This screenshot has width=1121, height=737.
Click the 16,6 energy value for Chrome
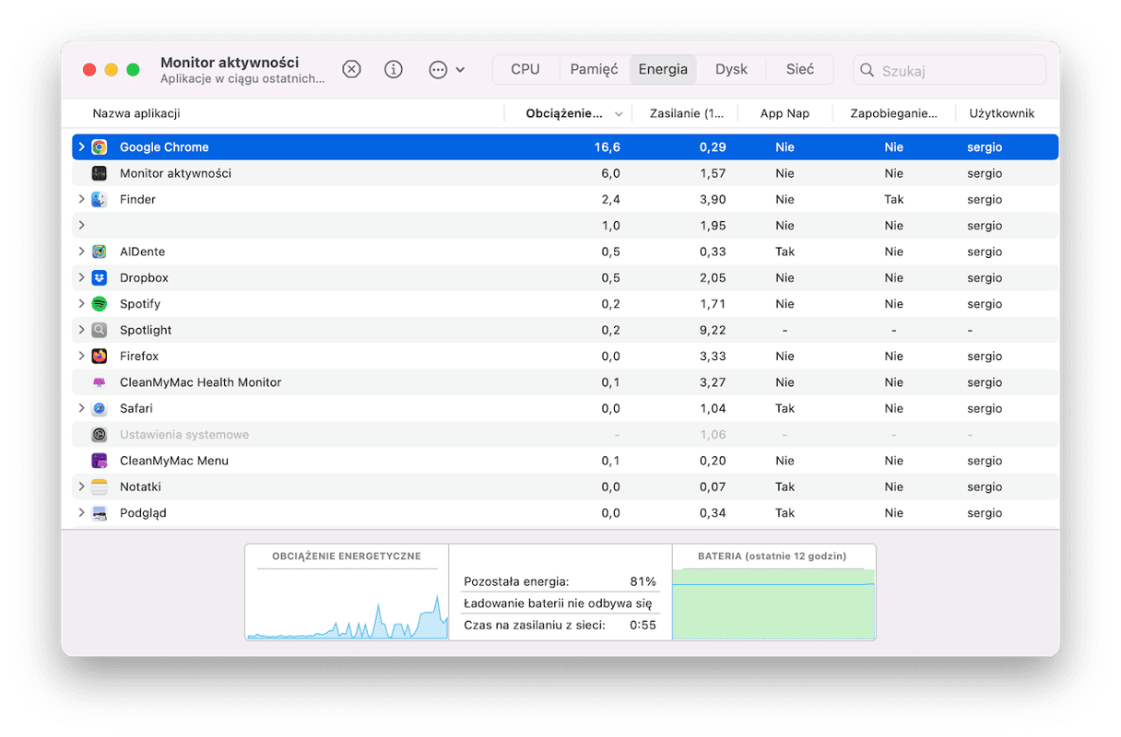(607, 147)
